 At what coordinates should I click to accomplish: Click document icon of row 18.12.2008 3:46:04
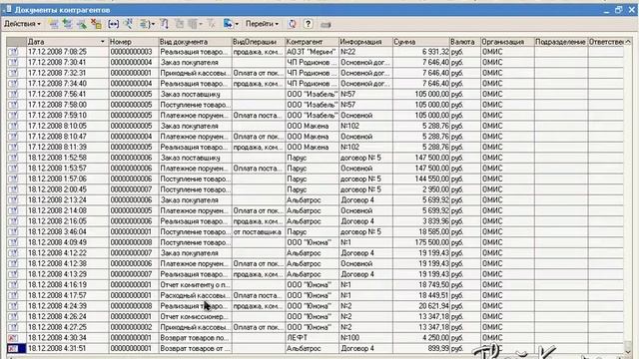pyautogui.click(x=13, y=231)
